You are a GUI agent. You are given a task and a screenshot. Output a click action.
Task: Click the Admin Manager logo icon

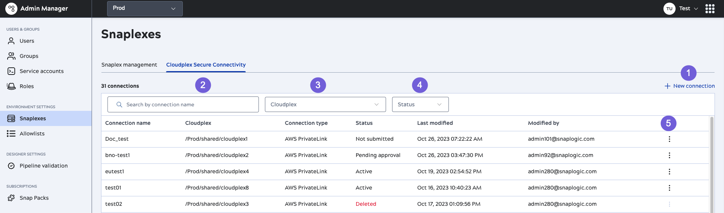coord(11,9)
